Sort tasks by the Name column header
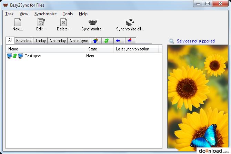Viewport: 231px width, 154px height. coord(46,49)
